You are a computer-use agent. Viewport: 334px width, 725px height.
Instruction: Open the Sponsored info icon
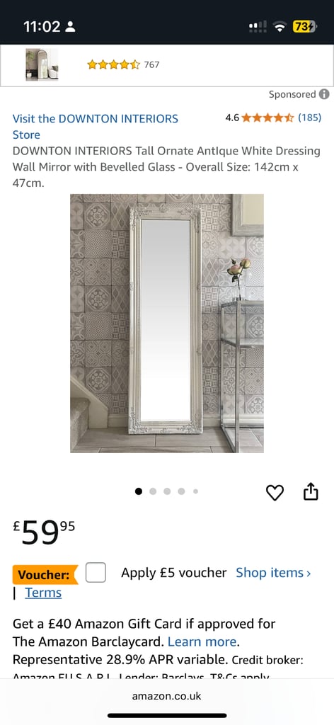(324, 94)
